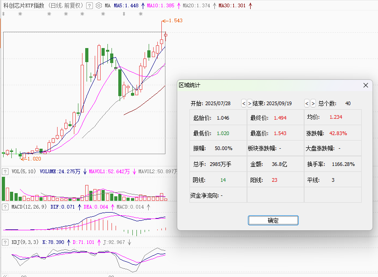Click the orange 1.020 low-price label on chart
The width and height of the screenshot is (378, 277).
34,159
